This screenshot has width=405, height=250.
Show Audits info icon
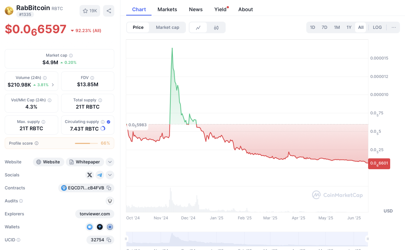pos(21,201)
